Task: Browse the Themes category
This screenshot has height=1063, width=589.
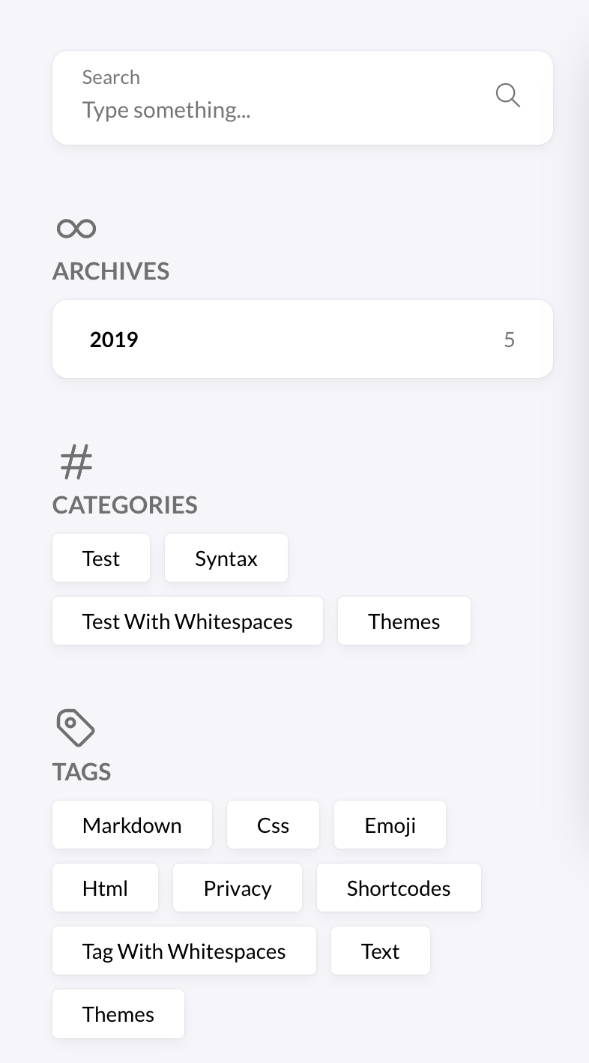Action: pyautogui.click(x=404, y=621)
